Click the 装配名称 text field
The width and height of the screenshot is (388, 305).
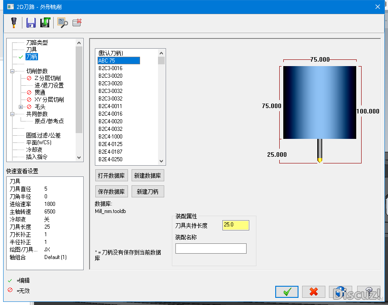211,248
